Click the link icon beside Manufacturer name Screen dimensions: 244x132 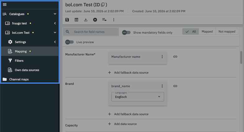[x=175, y=57]
